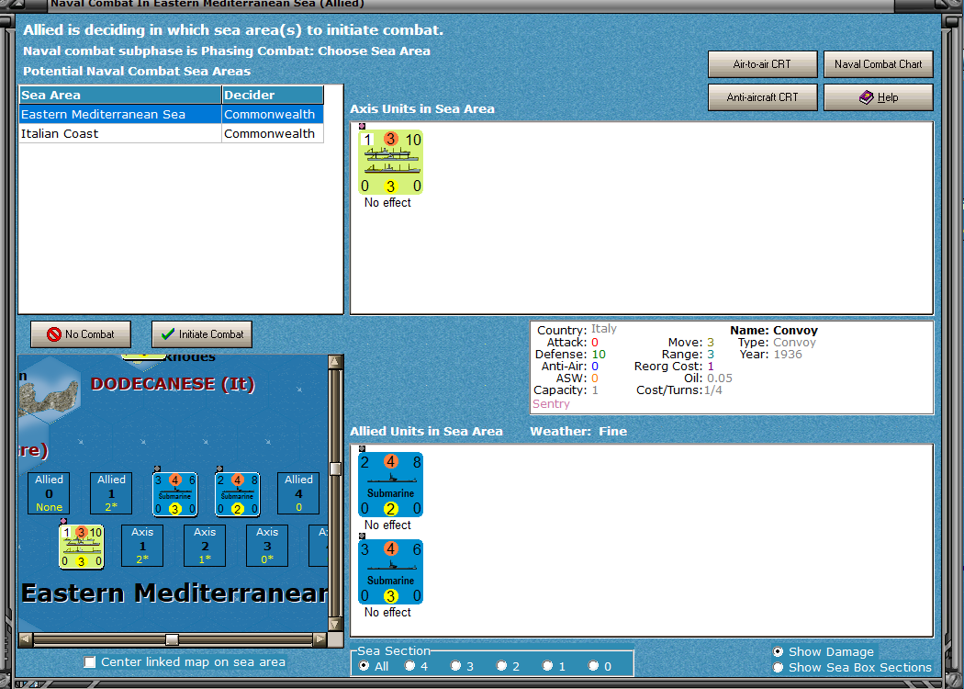This screenshot has width=964, height=689.
Task: Click Allied sea box 4 marker
Action: pos(298,492)
